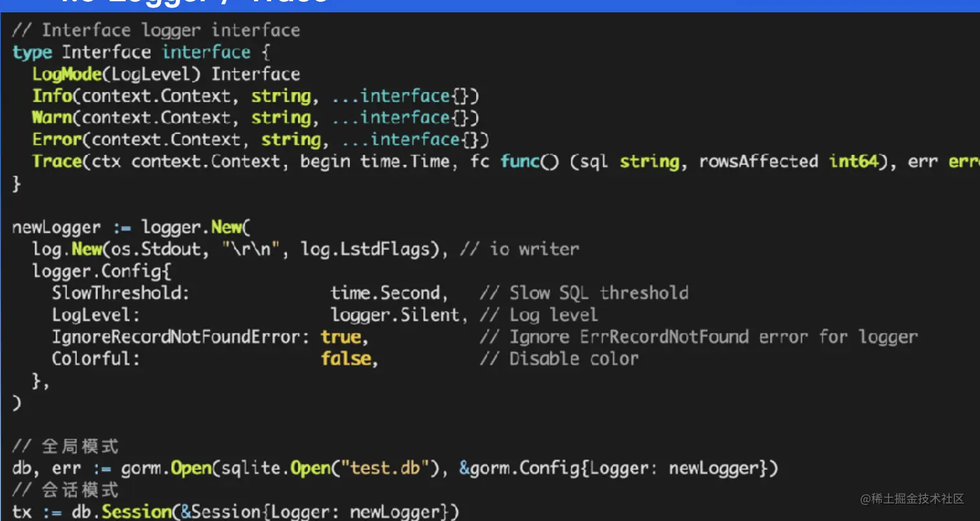Click the value "logger.Silent,"

[x=399, y=315]
